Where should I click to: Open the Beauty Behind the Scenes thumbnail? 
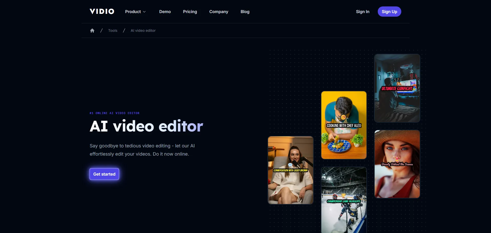(x=397, y=164)
